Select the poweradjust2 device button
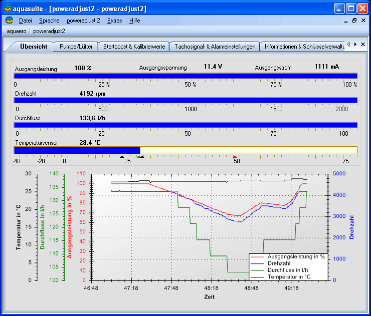371x316 pixels. [49, 31]
